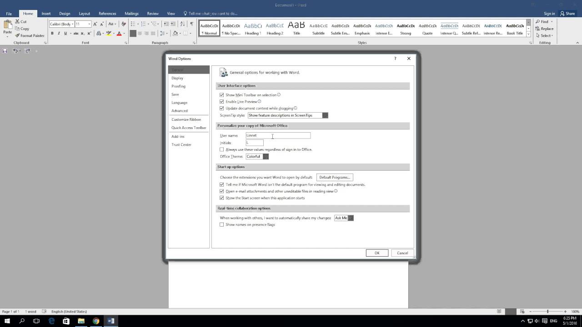The image size is (582, 327).
Task: Select Customize Ribbon in Word Options
Action: tap(189, 119)
